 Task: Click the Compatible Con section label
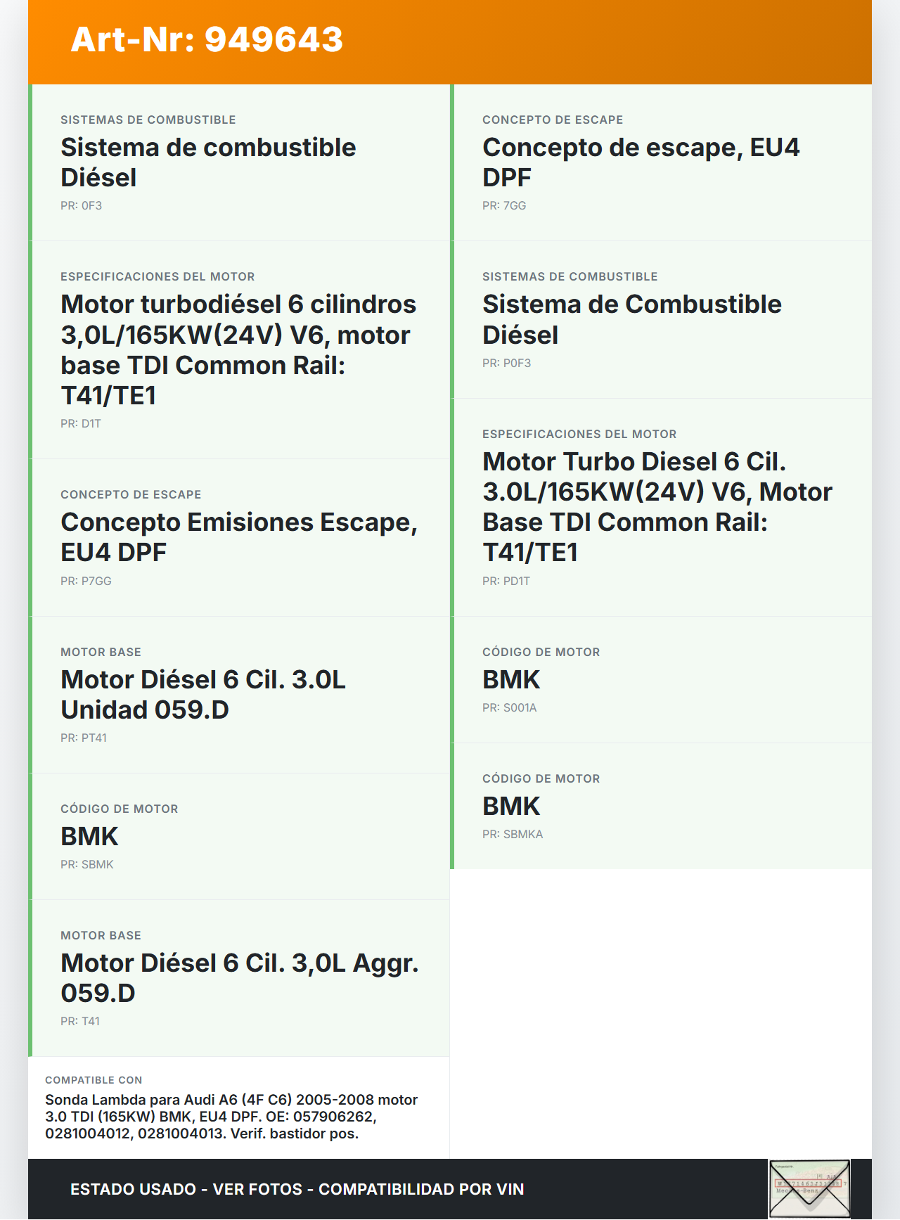click(x=94, y=1080)
